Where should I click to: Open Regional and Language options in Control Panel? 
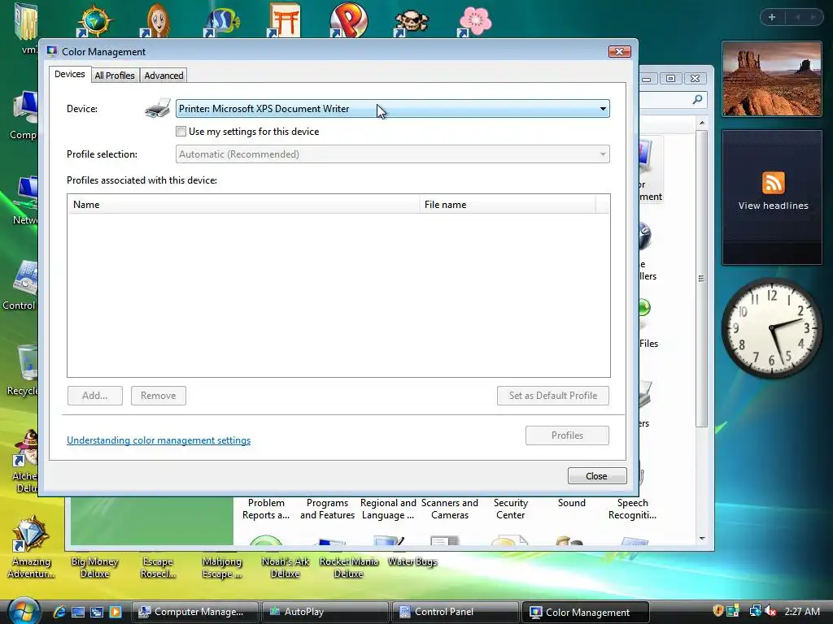388,509
